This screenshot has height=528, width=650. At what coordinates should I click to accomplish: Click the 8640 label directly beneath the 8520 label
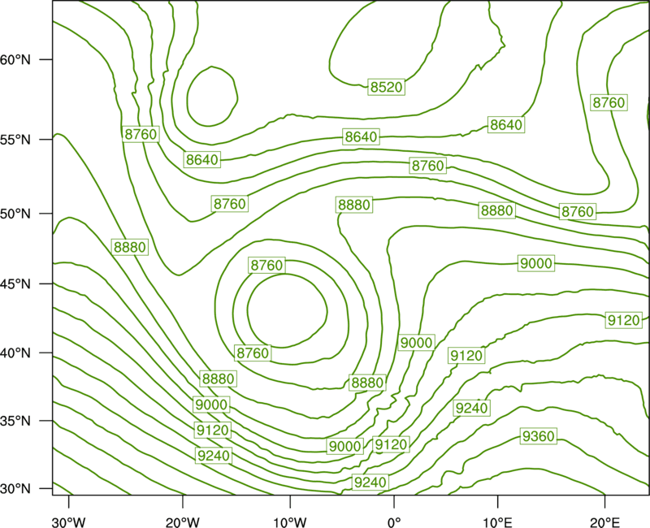(x=362, y=136)
